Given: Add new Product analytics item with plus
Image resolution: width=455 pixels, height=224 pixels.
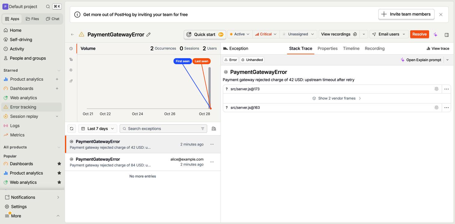Looking at the screenshot, I should click(57, 79).
